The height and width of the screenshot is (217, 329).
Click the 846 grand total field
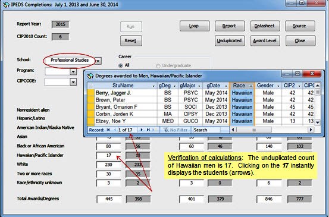(269, 199)
